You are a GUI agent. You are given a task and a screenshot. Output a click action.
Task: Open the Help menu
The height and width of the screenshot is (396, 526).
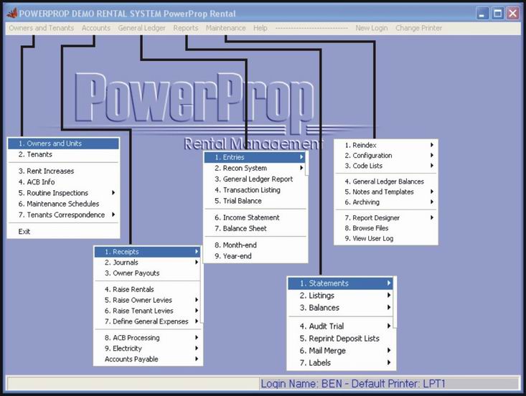tap(260, 28)
